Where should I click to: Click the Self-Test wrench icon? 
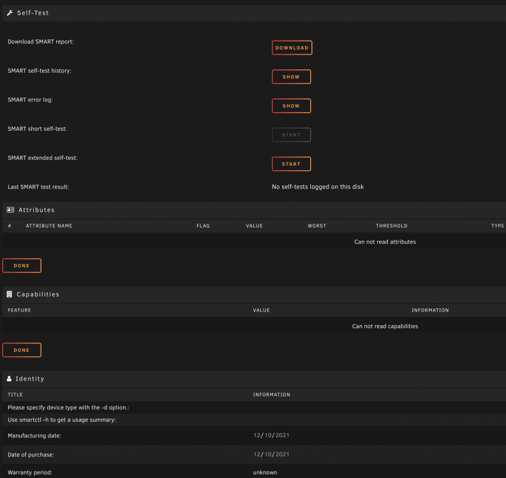[x=10, y=13]
